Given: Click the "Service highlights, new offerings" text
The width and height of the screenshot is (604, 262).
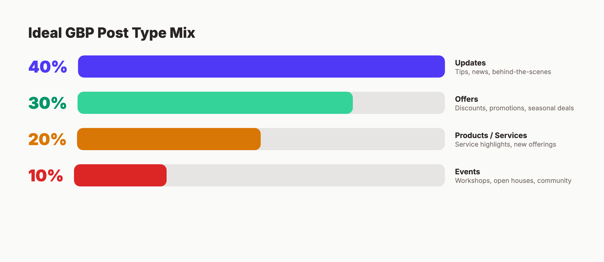Looking at the screenshot, I should [505, 144].
